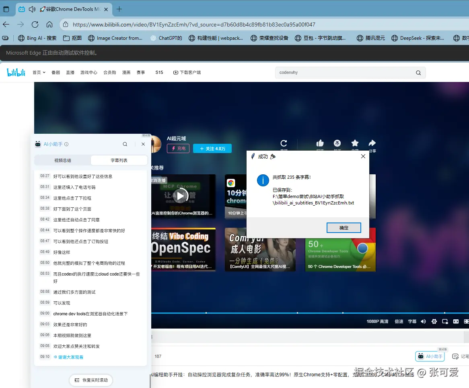Jump to subtitle 08:42 这里他还自动点击了同意
Screen dimensions: 469x388
[x=90, y=220]
